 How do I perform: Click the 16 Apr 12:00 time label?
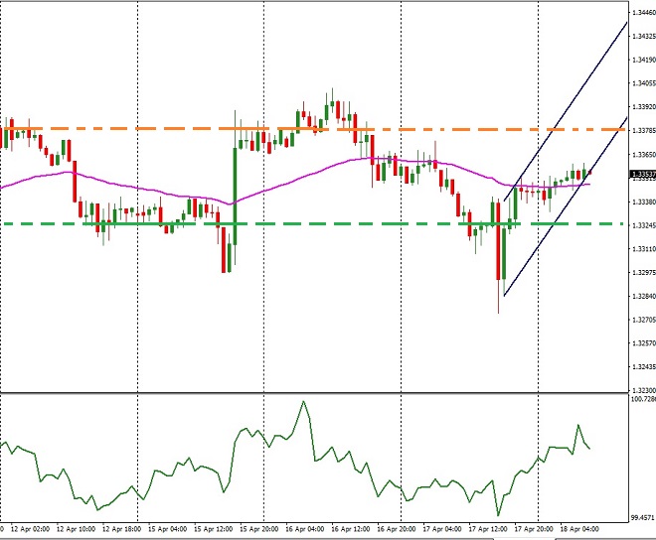pos(351,529)
